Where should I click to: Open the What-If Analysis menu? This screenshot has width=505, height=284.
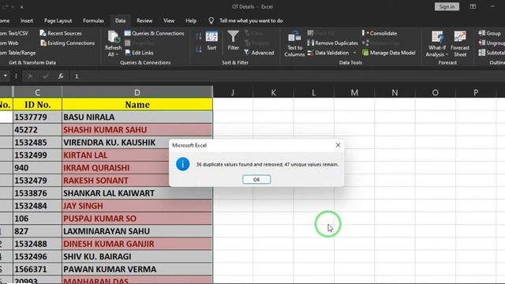pyautogui.click(x=437, y=44)
